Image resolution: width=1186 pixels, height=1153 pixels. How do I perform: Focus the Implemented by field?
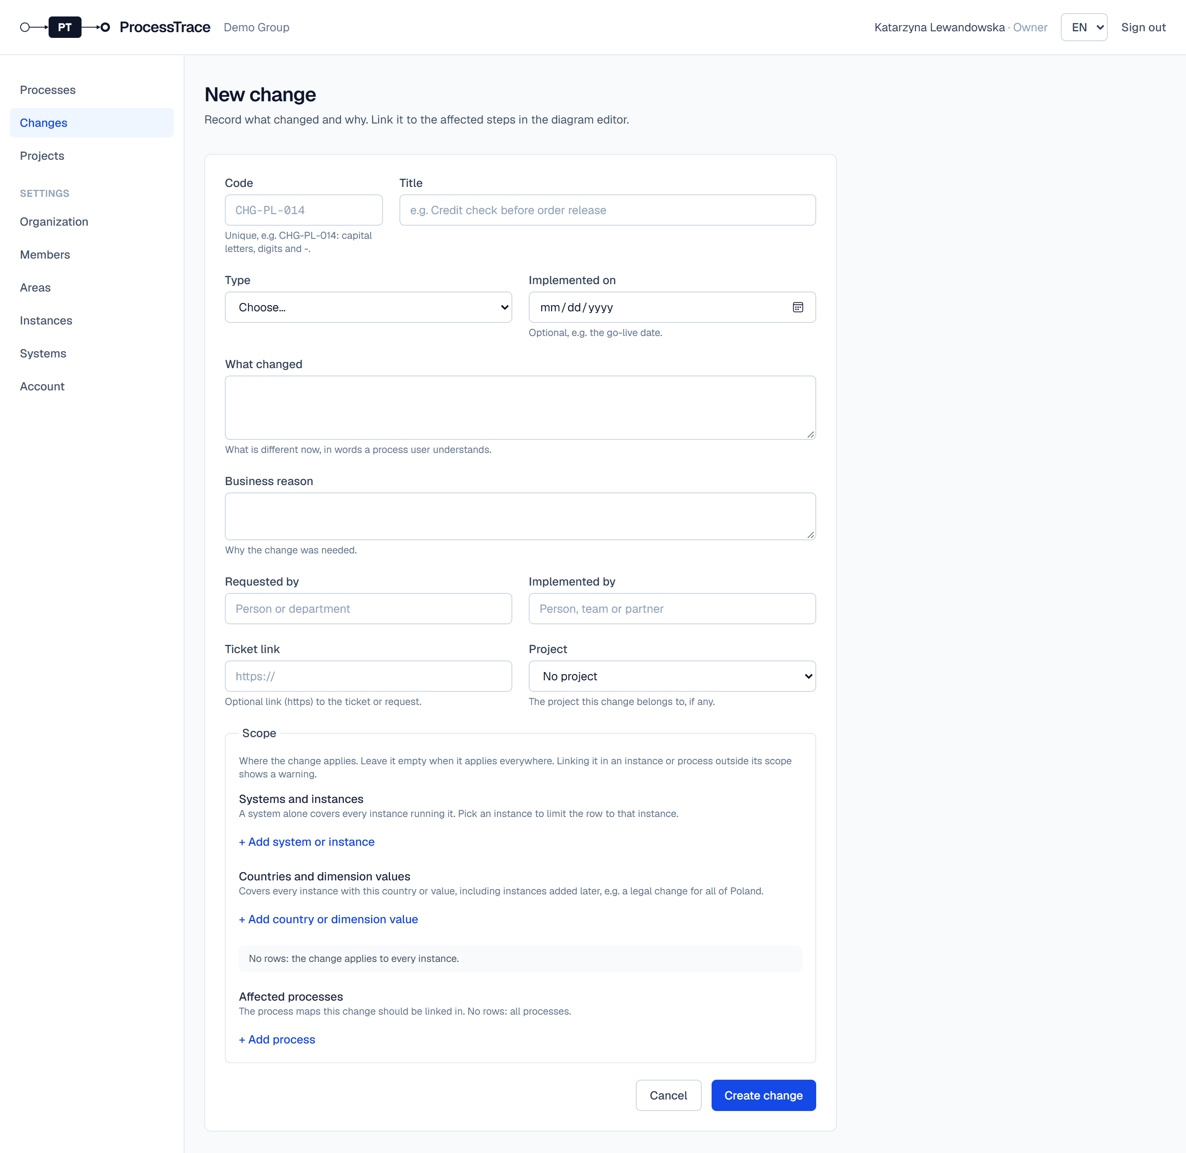(672, 609)
